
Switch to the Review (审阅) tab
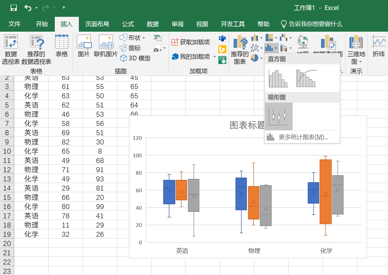click(178, 24)
